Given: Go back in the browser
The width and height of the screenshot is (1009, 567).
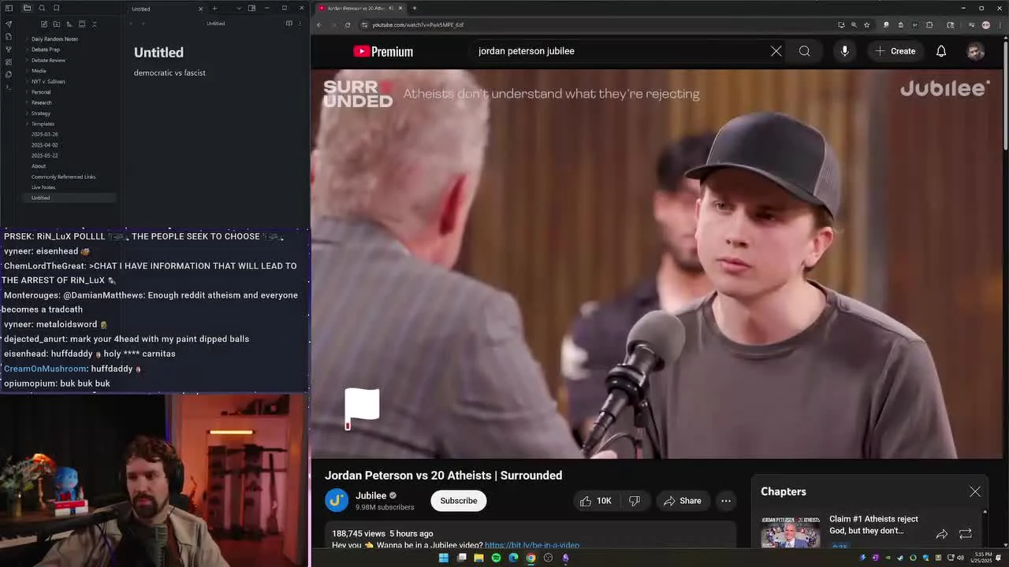Looking at the screenshot, I should pos(319,24).
